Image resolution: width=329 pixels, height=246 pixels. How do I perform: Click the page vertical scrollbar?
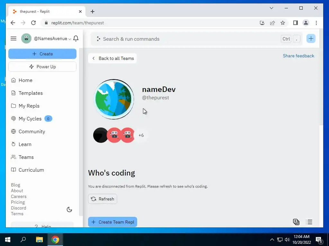point(321,77)
